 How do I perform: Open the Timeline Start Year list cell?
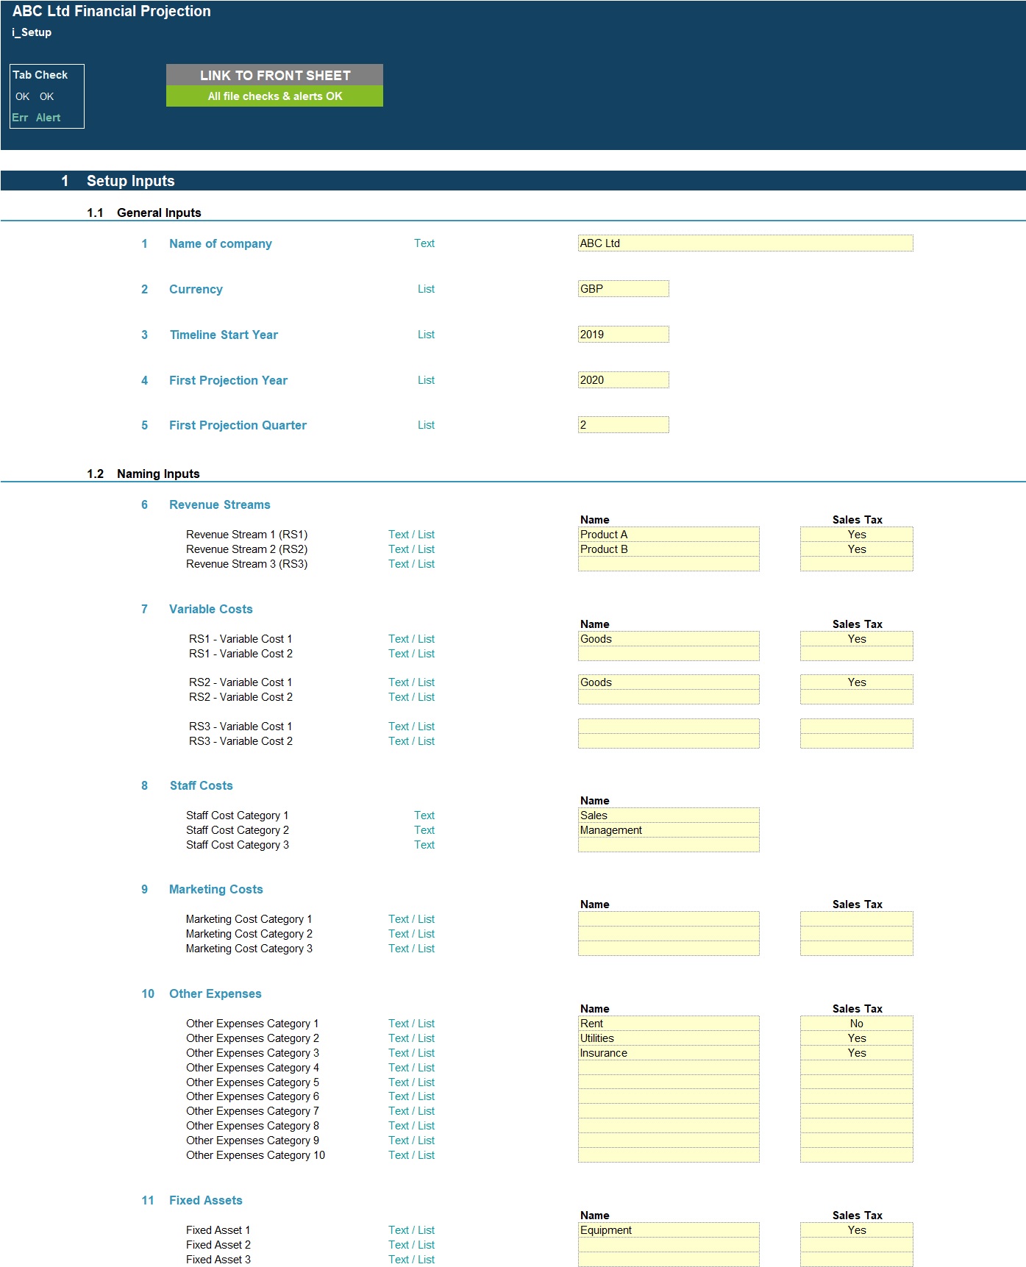623,335
